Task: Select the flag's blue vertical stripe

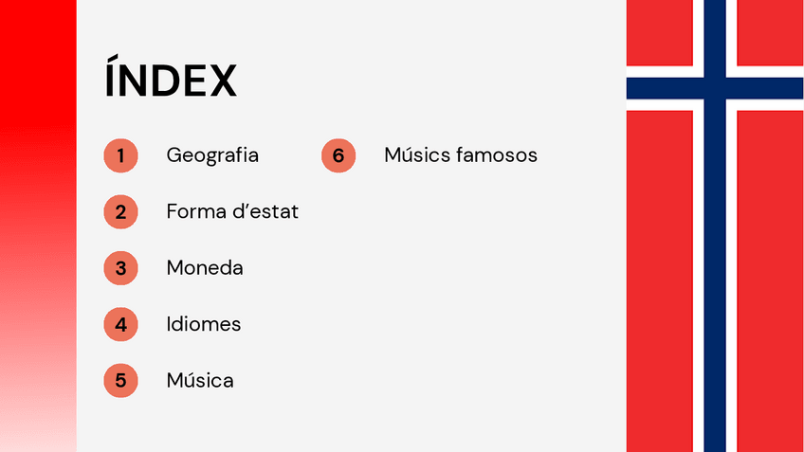Action: [x=715, y=284]
